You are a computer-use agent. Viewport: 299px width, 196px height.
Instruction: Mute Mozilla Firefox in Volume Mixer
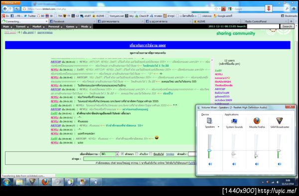pyautogui.click(x=257, y=164)
